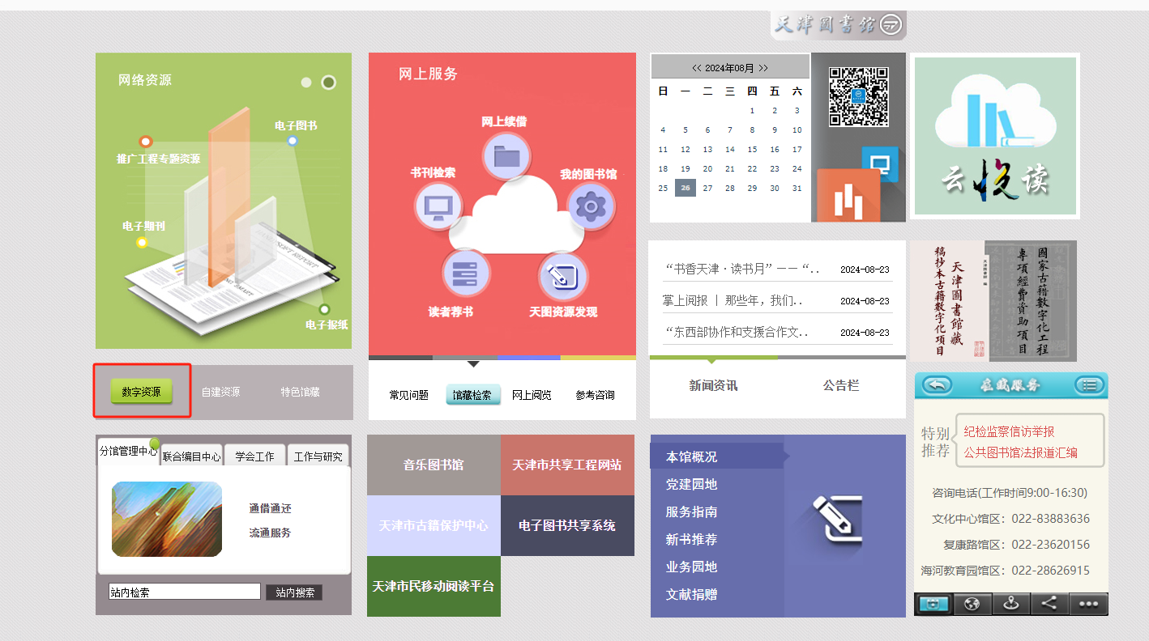The height and width of the screenshot is (641, 1149).
Task: Open 我的图书馆 gear icon
Action: pos(591,207)
